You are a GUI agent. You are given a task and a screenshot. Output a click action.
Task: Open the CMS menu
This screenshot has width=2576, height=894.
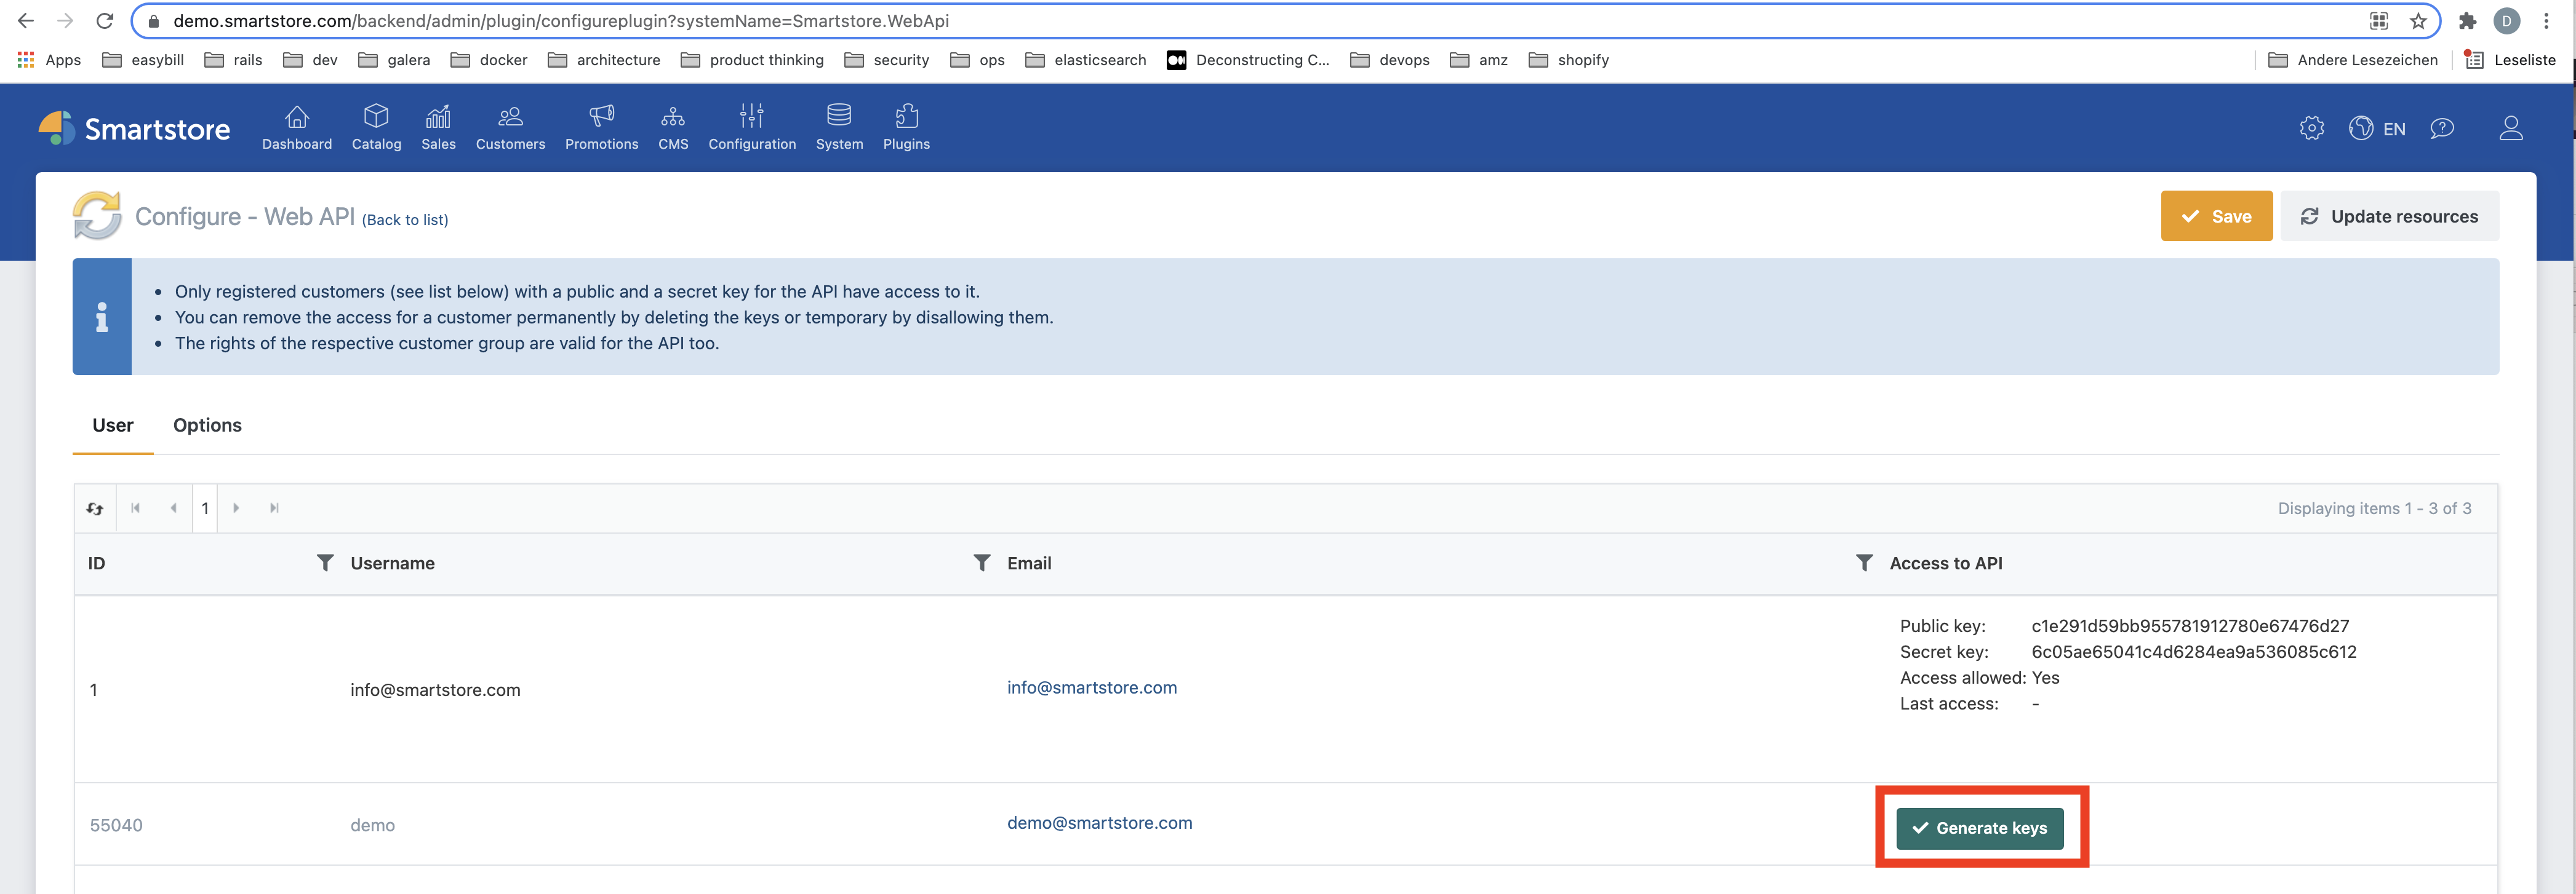pos(673,128)
